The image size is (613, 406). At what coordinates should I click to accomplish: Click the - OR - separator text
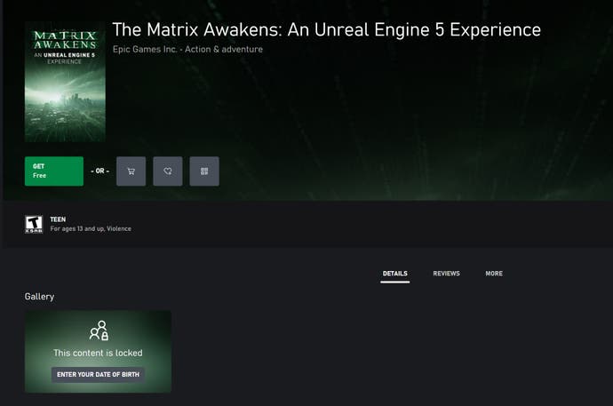pyautogui.click(x=100, y=171)
